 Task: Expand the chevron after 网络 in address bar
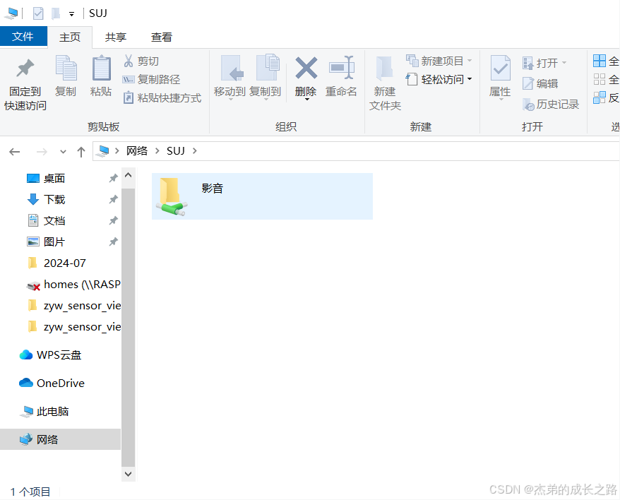pos(157,150)
